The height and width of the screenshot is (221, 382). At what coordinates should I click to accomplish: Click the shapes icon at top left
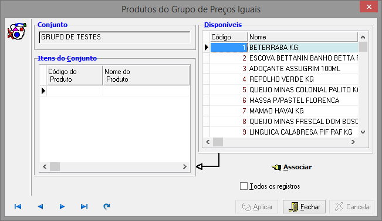pos(16,31)
